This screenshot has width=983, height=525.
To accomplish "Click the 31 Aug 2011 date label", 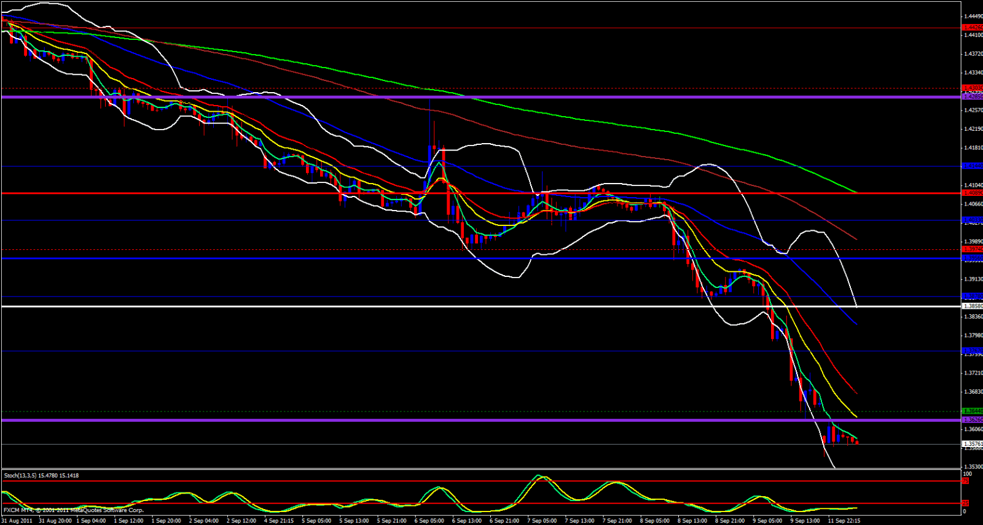I will tap(17, 521).
